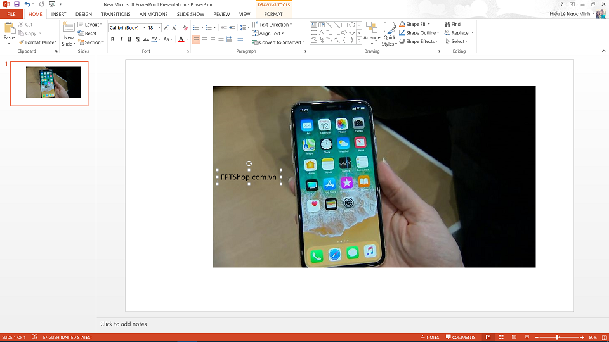Increase font size with grow icon
The image size is (609, 342).
click(x=166, y=27)
